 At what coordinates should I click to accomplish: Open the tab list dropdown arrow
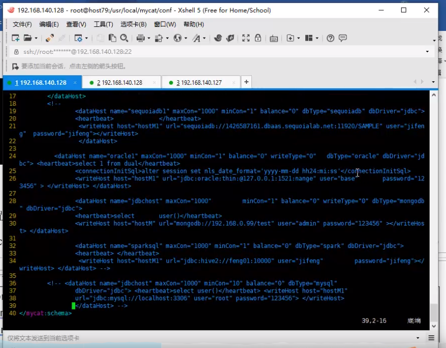[x=433, y=82]
